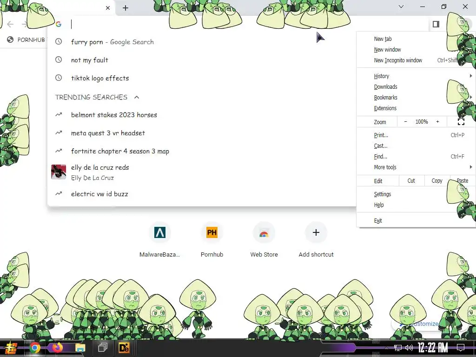Viewport: 476px width, 357px height.
Task: Toggle the side panel icon
Action: [436, 24]
